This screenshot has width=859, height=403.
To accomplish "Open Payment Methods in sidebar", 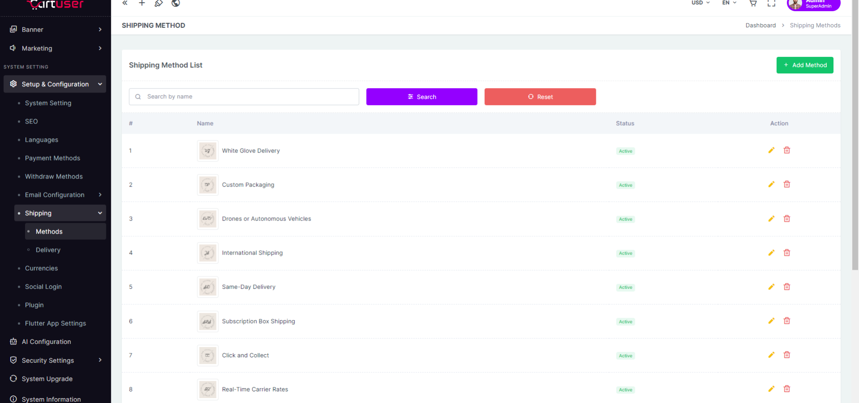I will coord(52,158).
